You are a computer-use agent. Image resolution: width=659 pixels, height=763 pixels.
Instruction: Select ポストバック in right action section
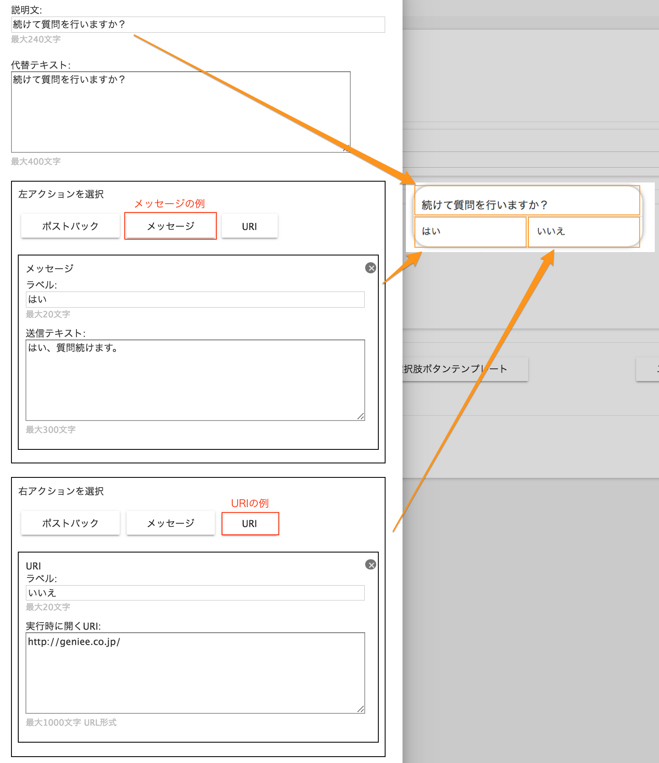70,523
